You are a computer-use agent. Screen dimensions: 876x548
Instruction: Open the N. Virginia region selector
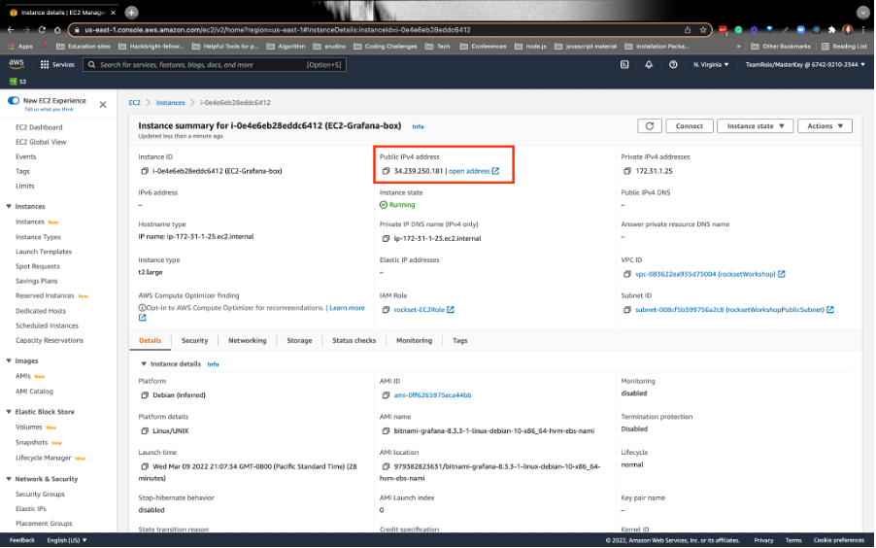[x=711, y=65]
